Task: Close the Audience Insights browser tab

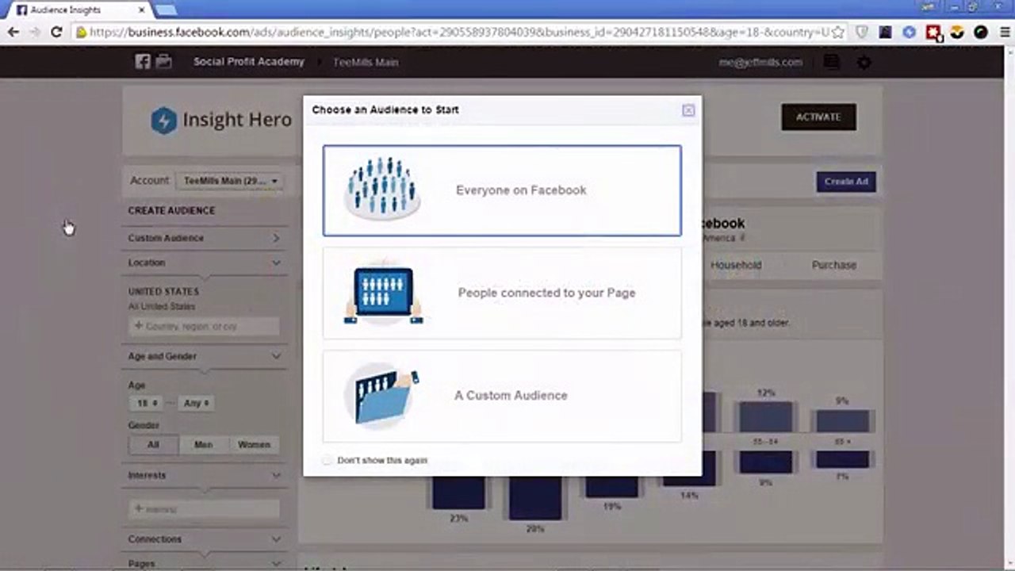Action: [x=142, y=10]
